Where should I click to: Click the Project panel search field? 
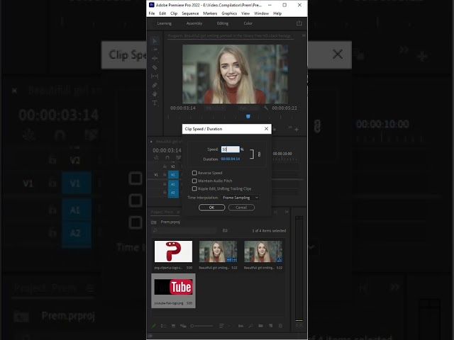tap(184, 230)
